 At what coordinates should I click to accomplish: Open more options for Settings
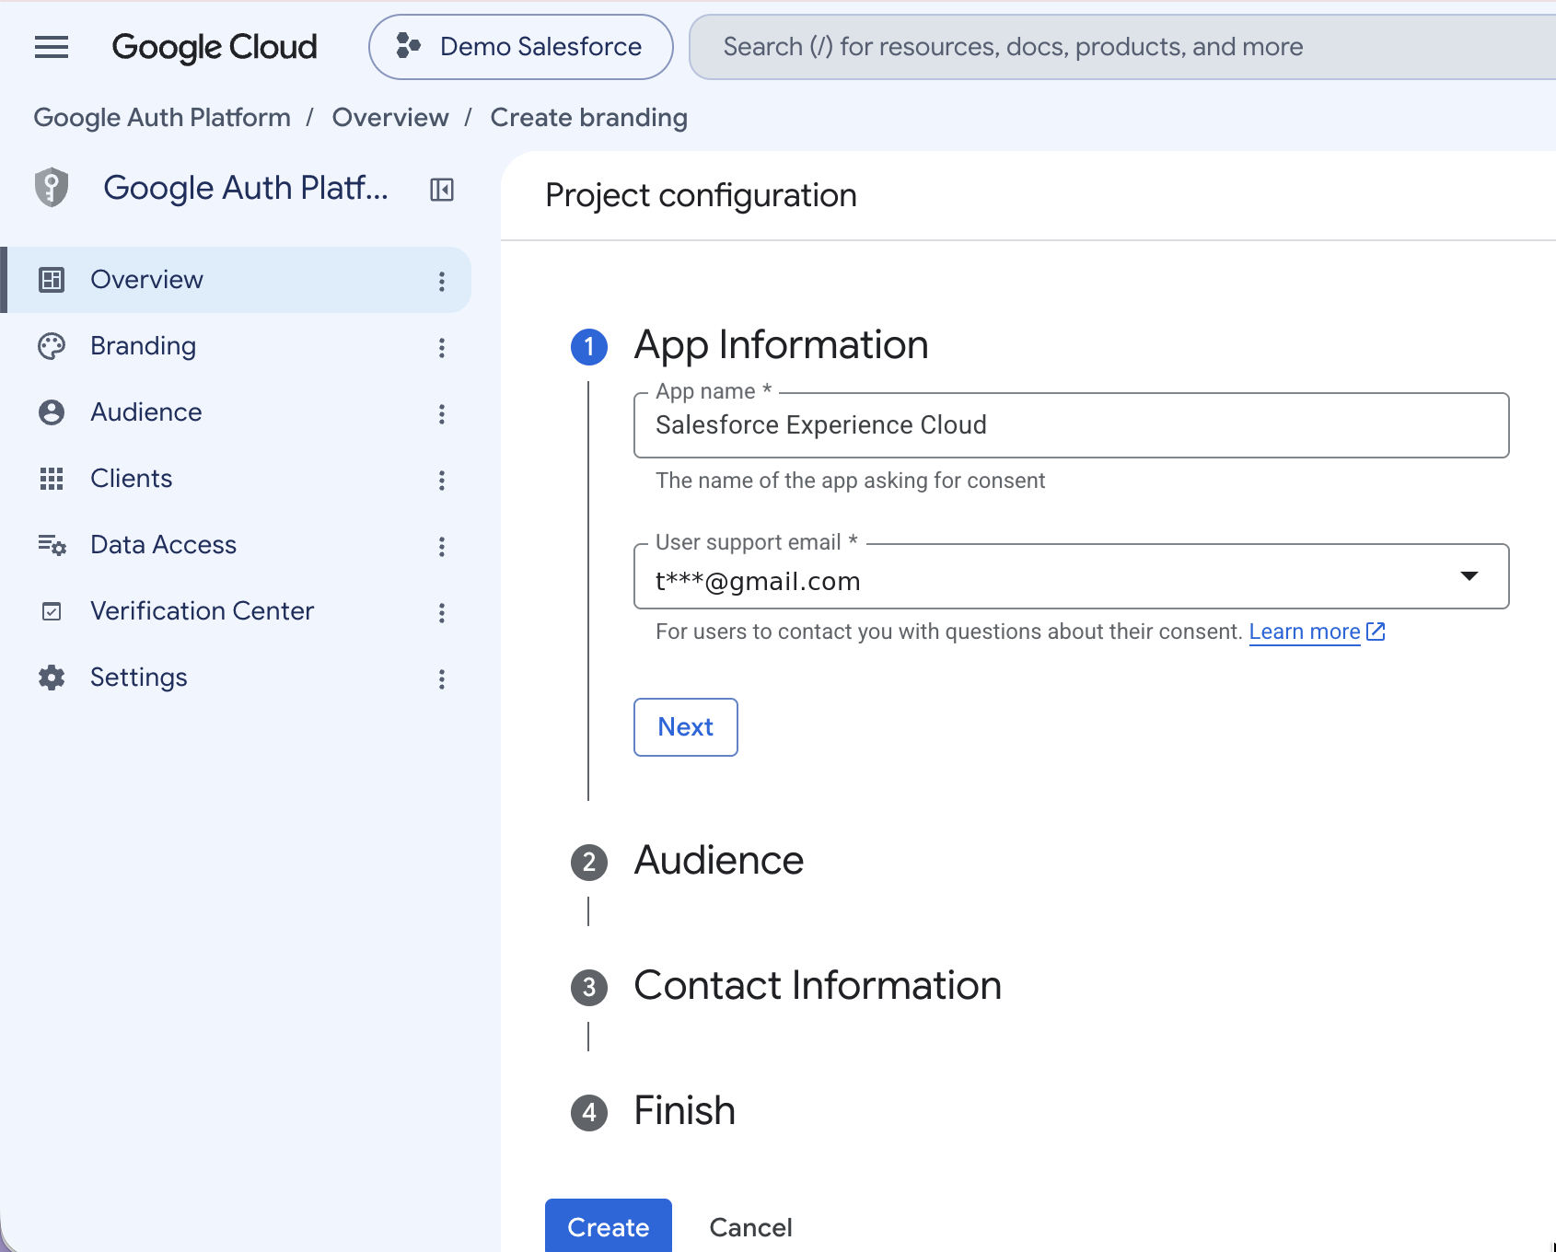[x=442, y=679]
